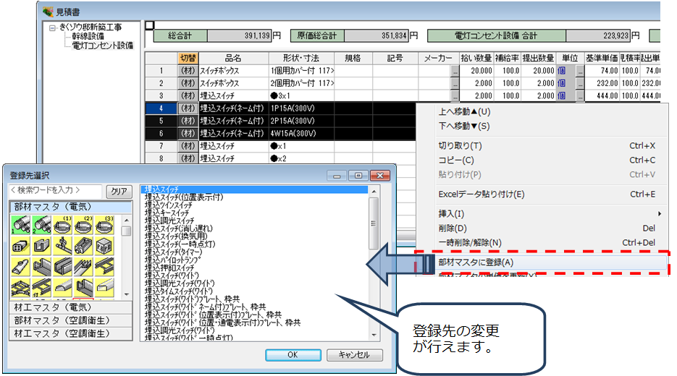This screenshot has height=376, width=677.
Task: Toggle the (材) switch button in row 3
Action: 187,95
